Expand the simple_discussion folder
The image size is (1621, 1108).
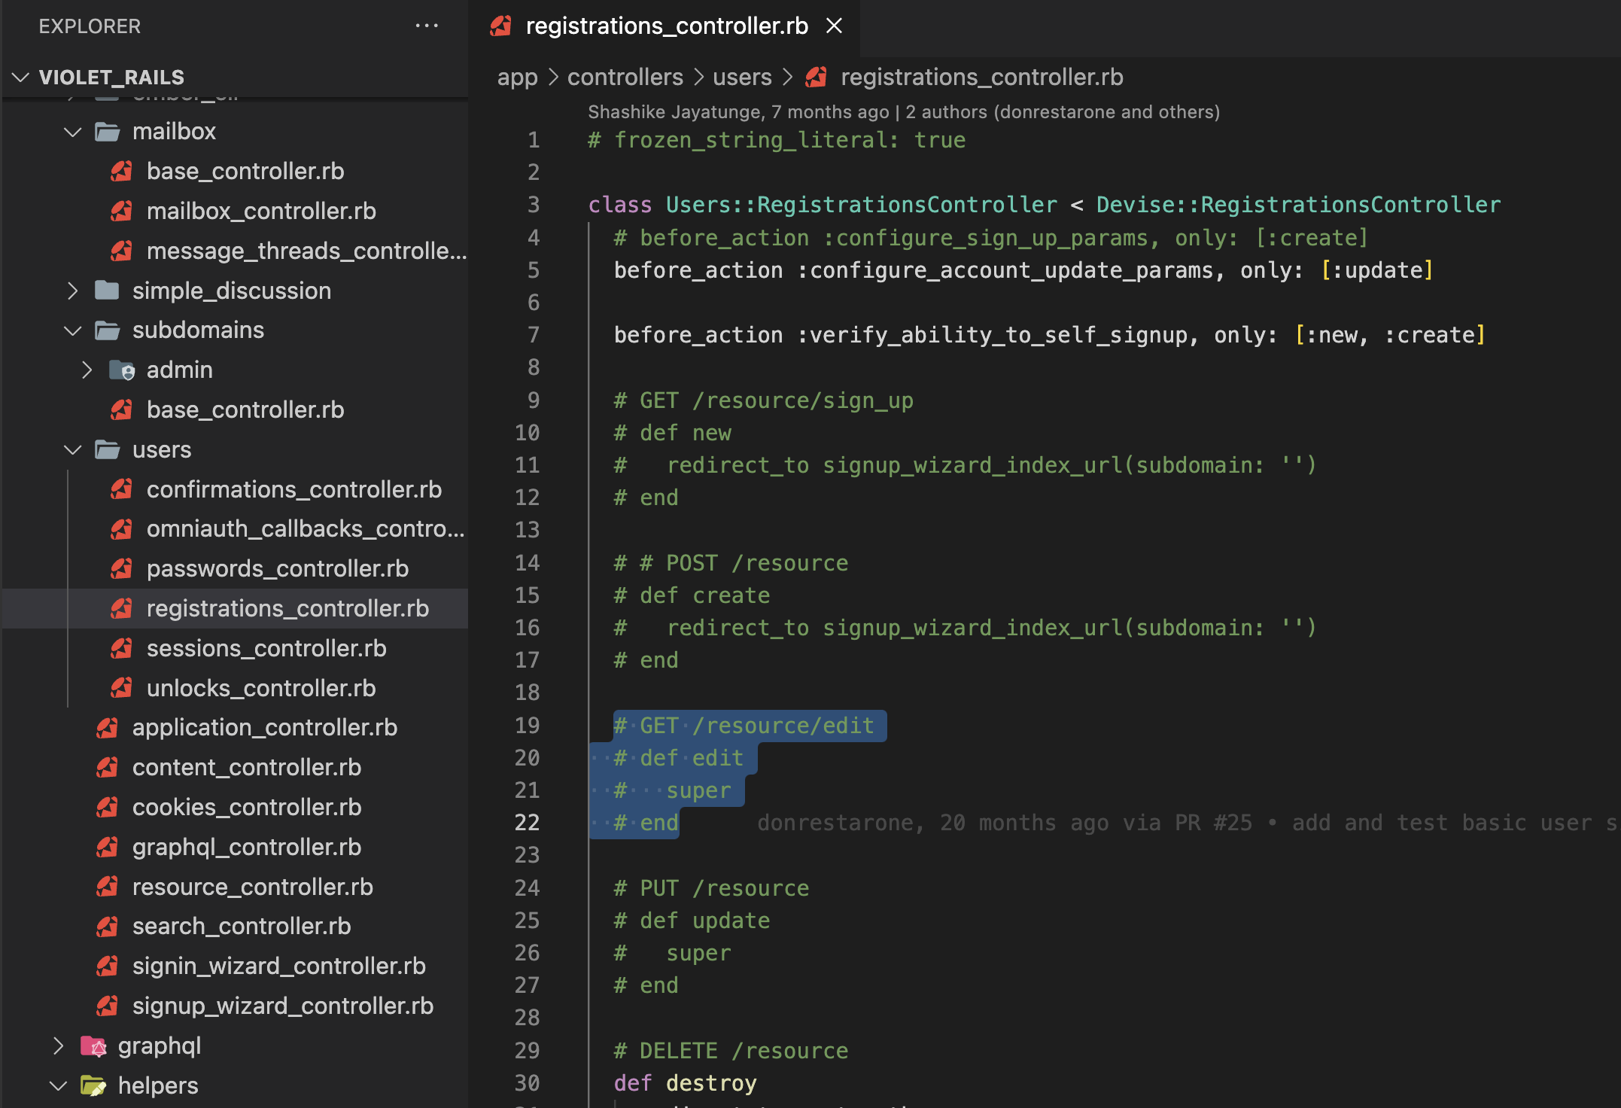(x=73, y=291)
